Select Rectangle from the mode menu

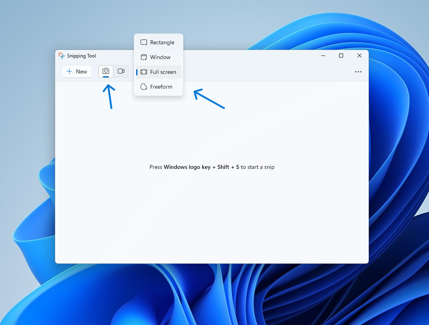[161, 42]
